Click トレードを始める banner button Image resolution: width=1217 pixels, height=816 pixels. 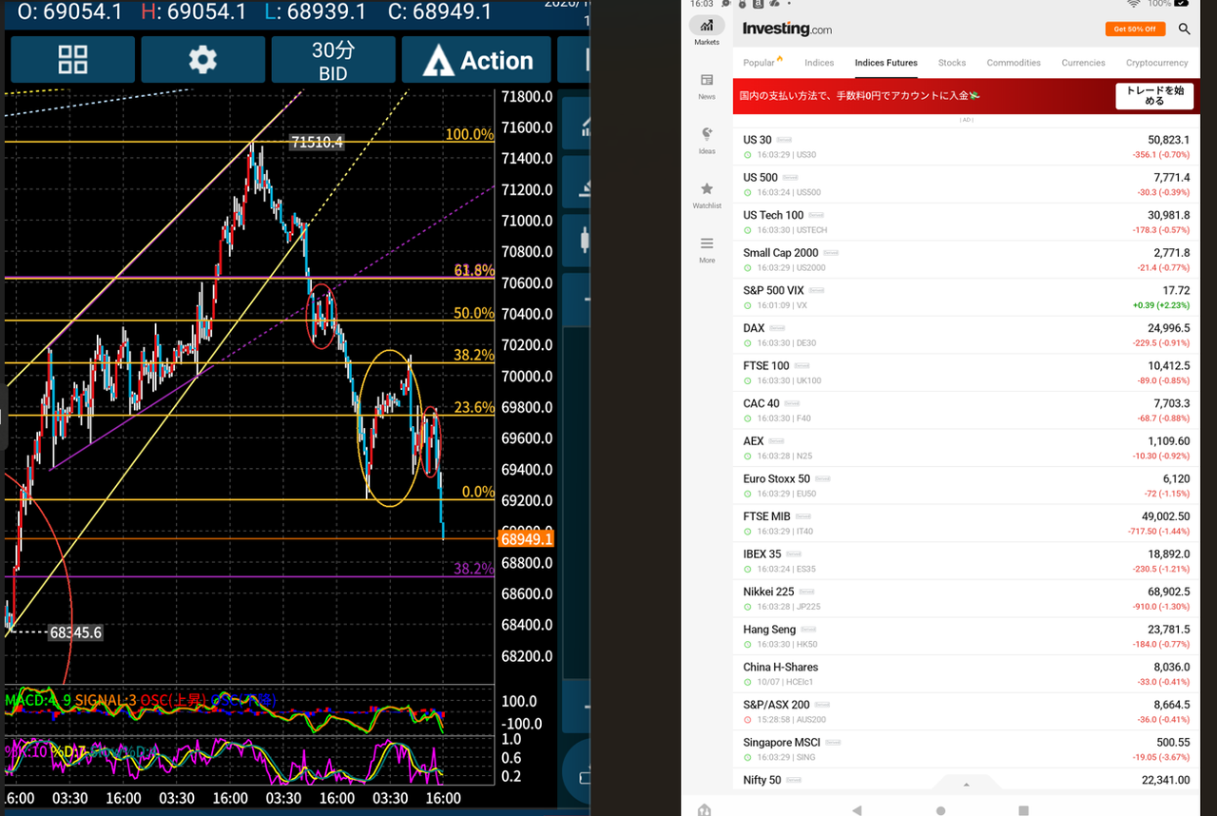pos(1154,96)
